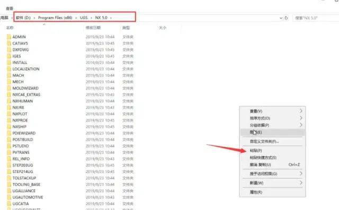Screen dimensions: 339x210
Task: Click the CATIAV5 folder icon
Action: pos(9,43)
